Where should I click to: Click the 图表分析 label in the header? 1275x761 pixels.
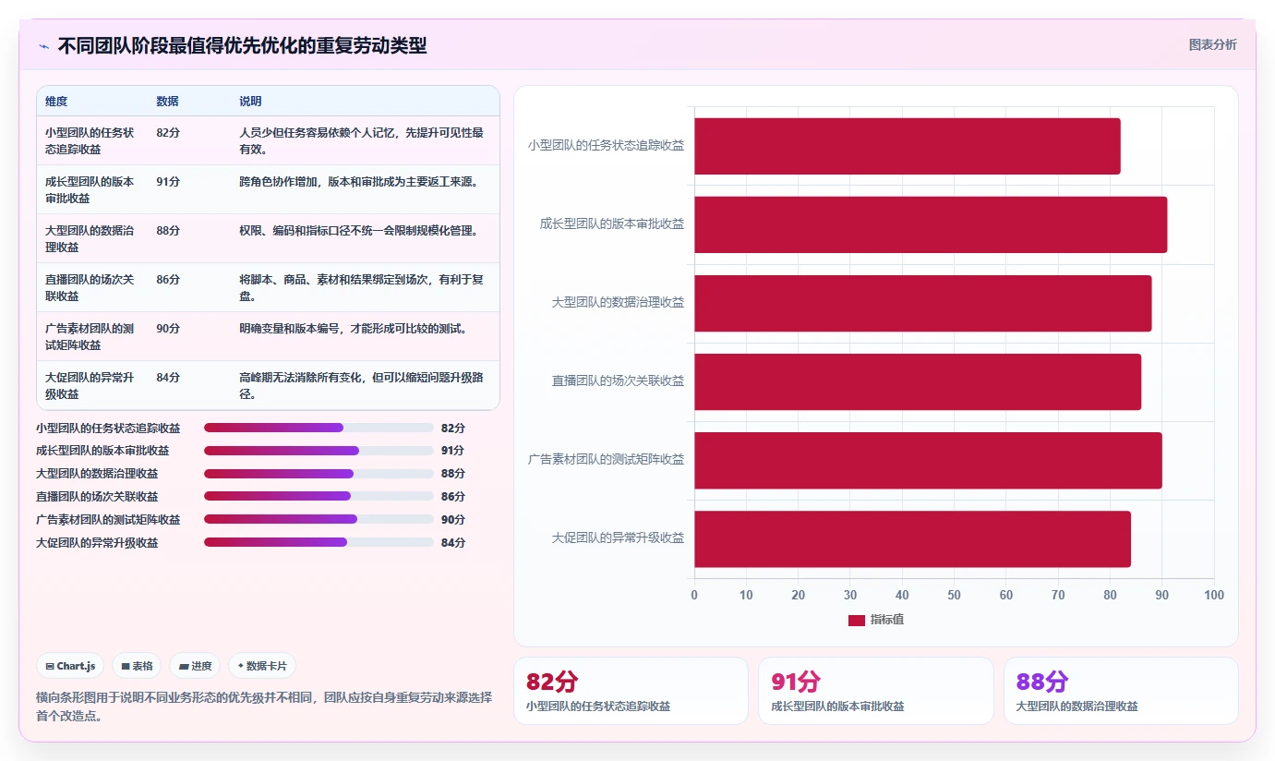(1212, 45)
